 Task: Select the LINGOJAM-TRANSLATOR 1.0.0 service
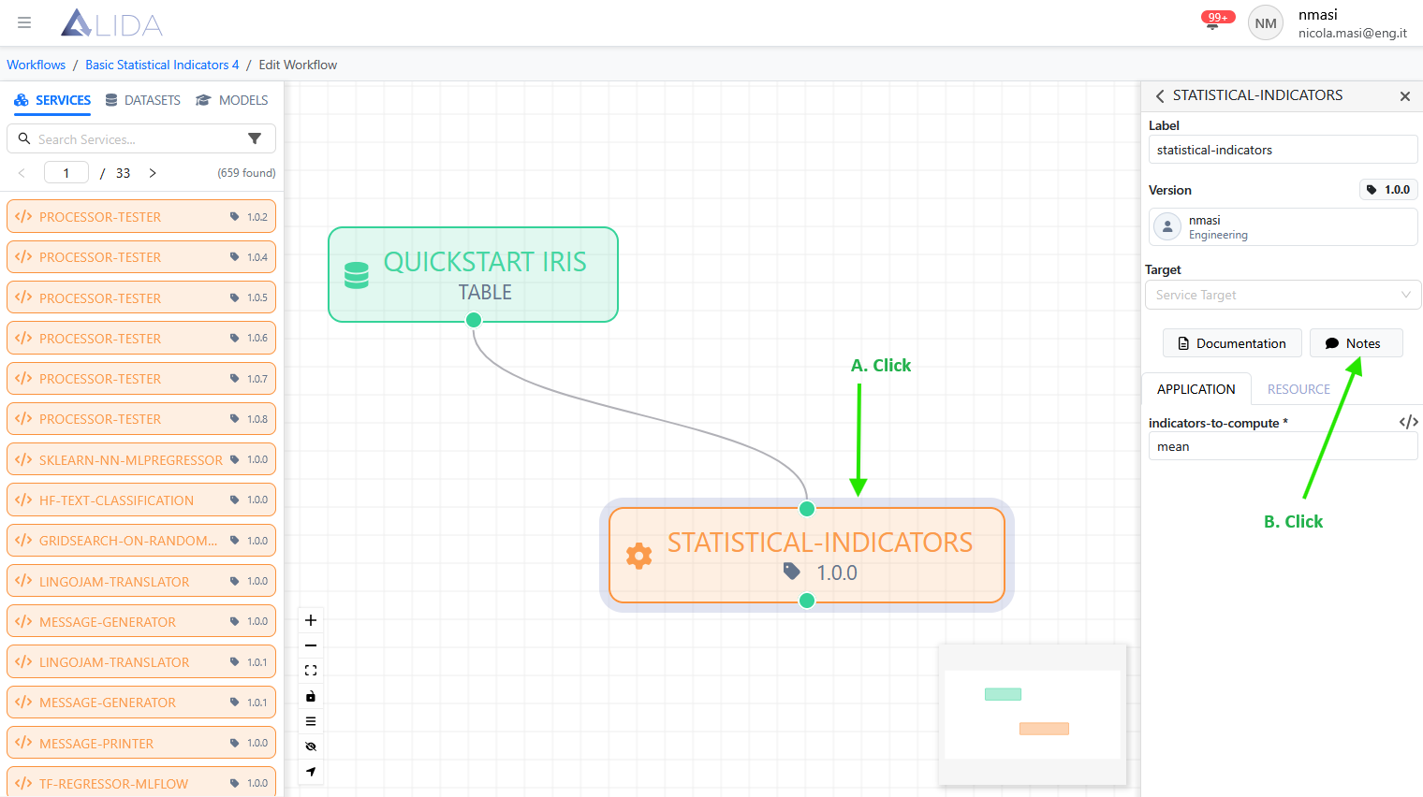click(x=141, y=581)
